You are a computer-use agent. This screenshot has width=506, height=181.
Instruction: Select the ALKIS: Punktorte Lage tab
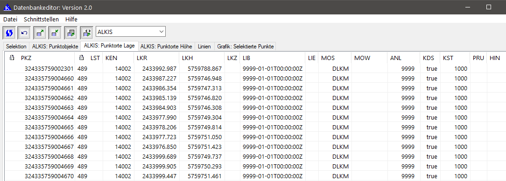pyautogui.click(x=109, y=46)
